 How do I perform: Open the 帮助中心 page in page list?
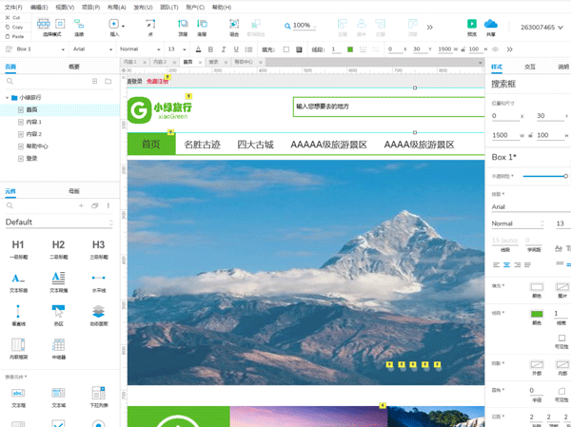point(37,146)
